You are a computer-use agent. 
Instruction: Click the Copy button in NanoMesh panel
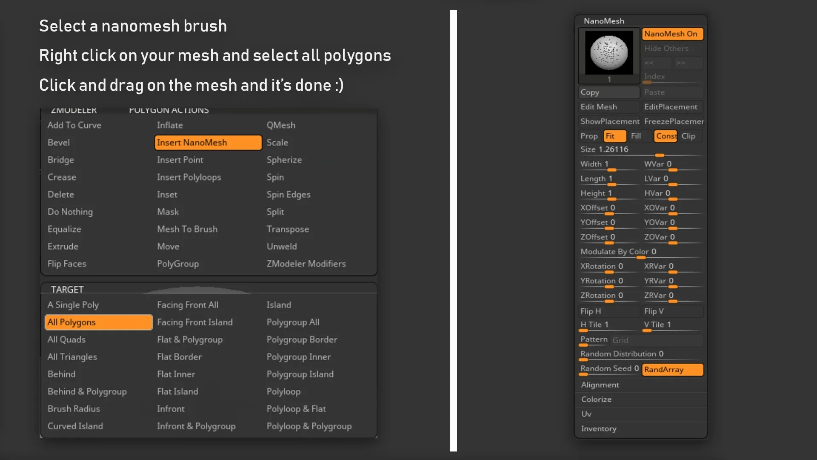608,92
